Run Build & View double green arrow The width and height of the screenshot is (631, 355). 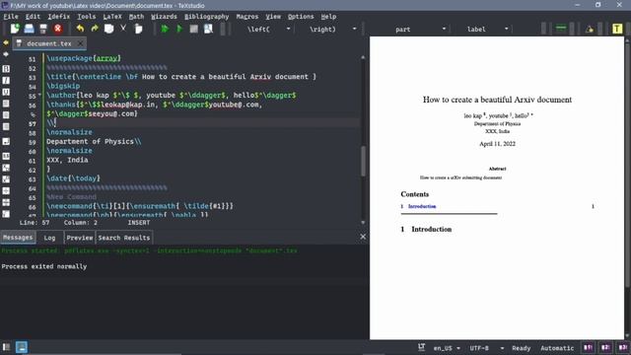point(165,29)
